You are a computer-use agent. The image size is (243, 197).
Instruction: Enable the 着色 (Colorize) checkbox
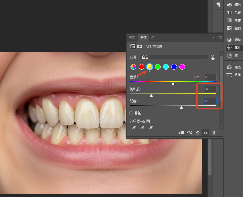click(131, 113)
